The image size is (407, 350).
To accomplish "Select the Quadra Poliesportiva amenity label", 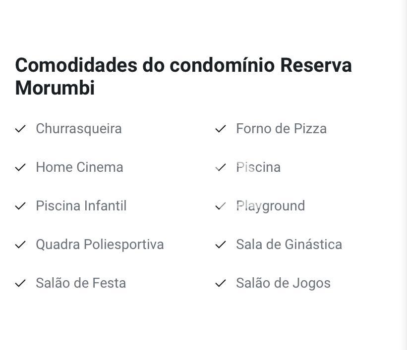I will point(100,245).
